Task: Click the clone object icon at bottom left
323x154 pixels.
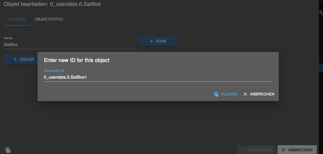Action: (x=8, y=150)
